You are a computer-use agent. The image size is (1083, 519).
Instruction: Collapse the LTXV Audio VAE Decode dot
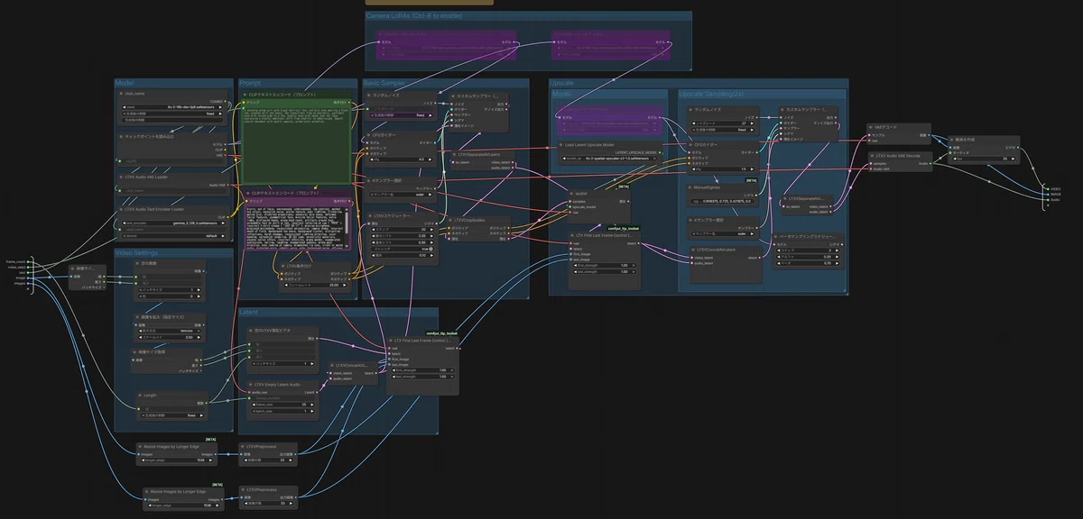click(872, 156)
